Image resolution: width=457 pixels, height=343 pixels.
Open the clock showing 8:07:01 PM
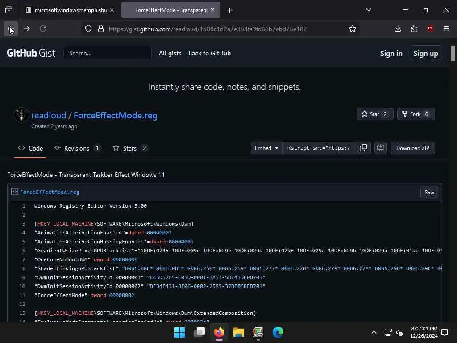[424, 332]
